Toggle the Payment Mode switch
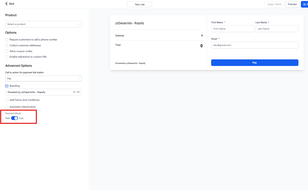 pos(14,118)
